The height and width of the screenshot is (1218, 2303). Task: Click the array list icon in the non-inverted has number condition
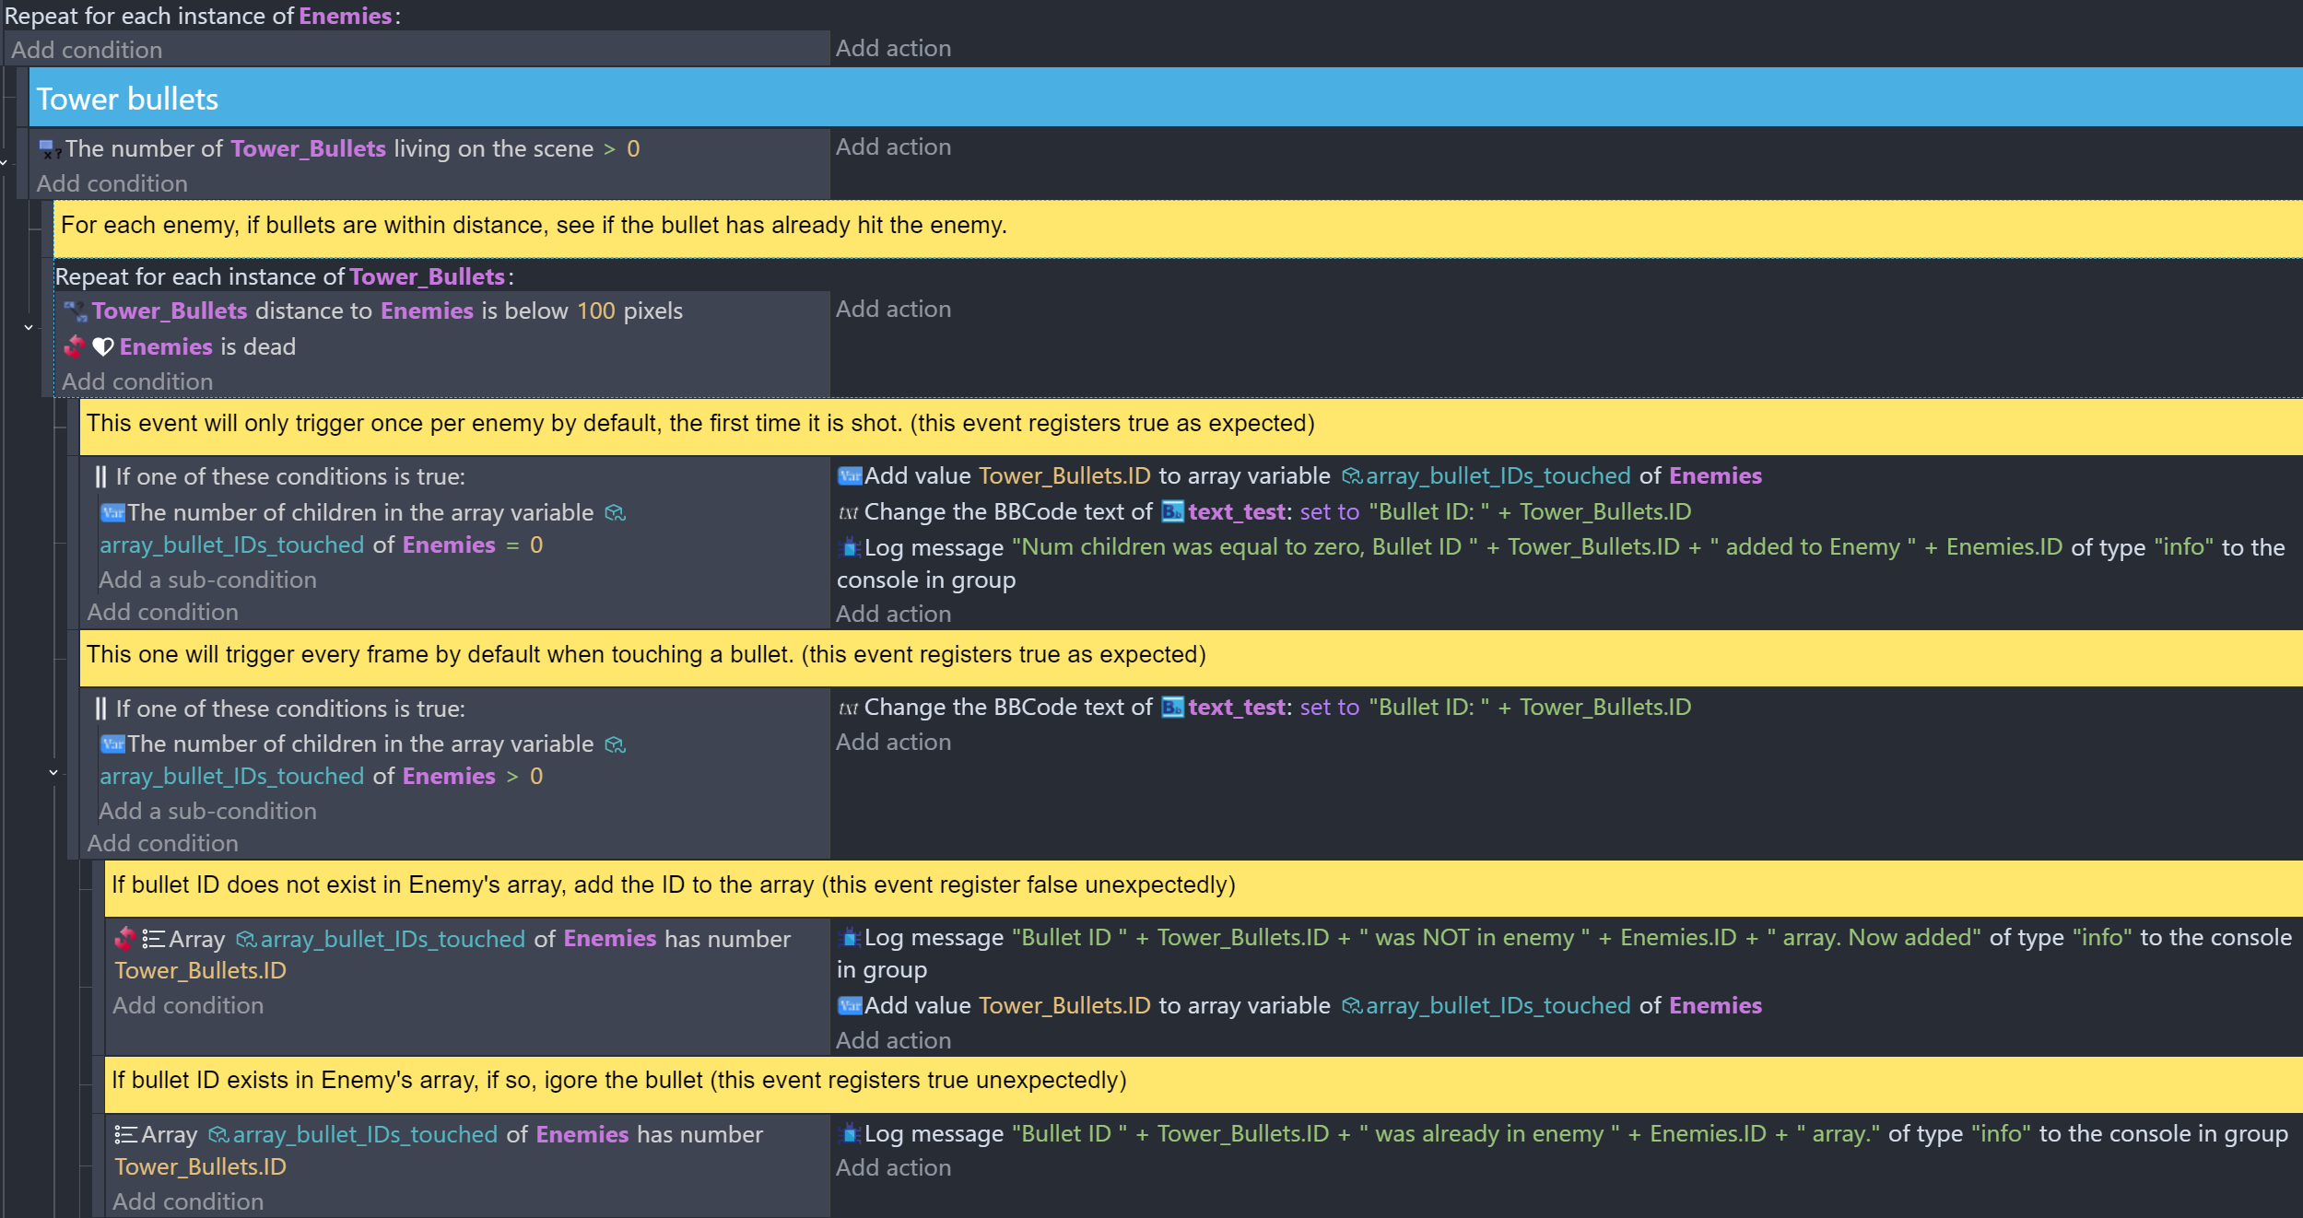coord(125,1135)
